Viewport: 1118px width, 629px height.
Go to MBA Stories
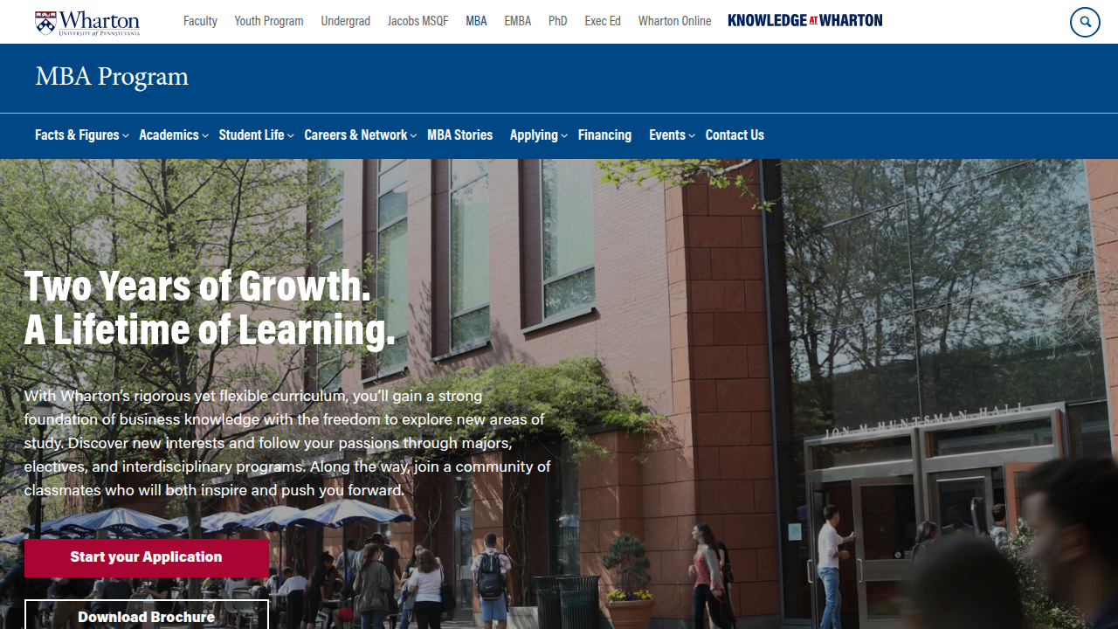pos(460,135)
